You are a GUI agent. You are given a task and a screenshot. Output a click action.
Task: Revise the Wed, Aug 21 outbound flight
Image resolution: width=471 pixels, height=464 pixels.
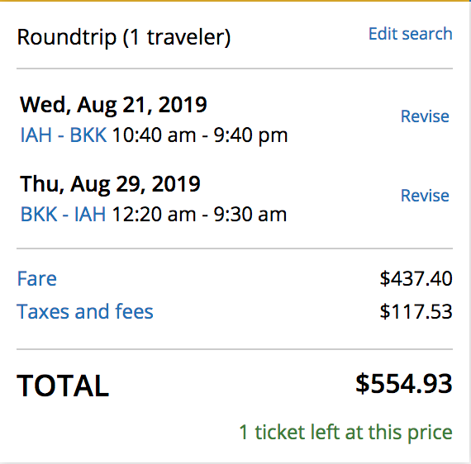[x=425, y=116]
